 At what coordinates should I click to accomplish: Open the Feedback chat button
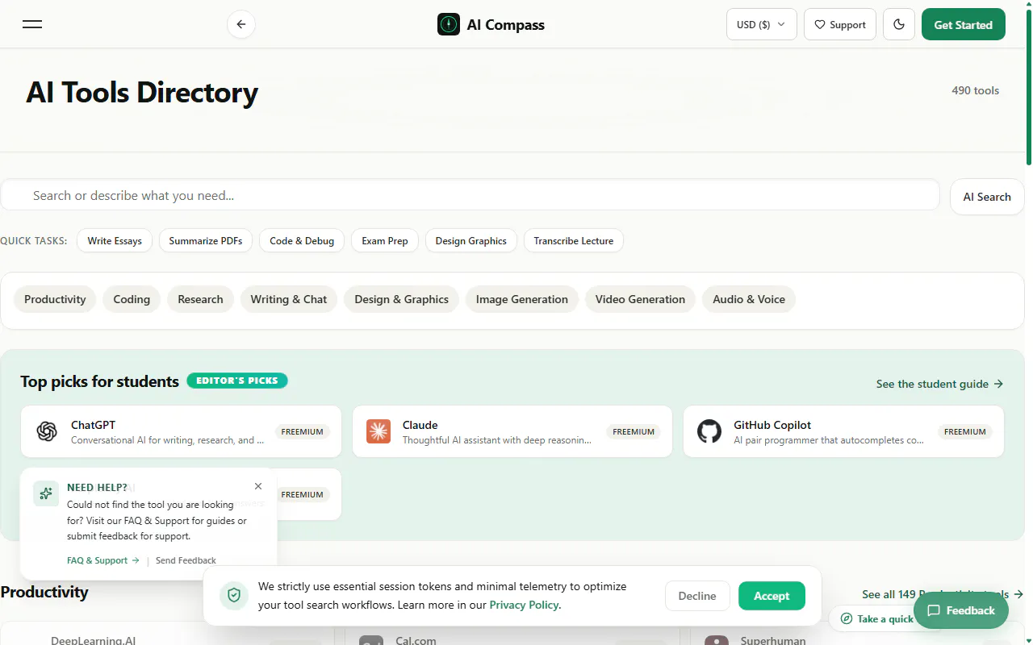pos(961,610)
